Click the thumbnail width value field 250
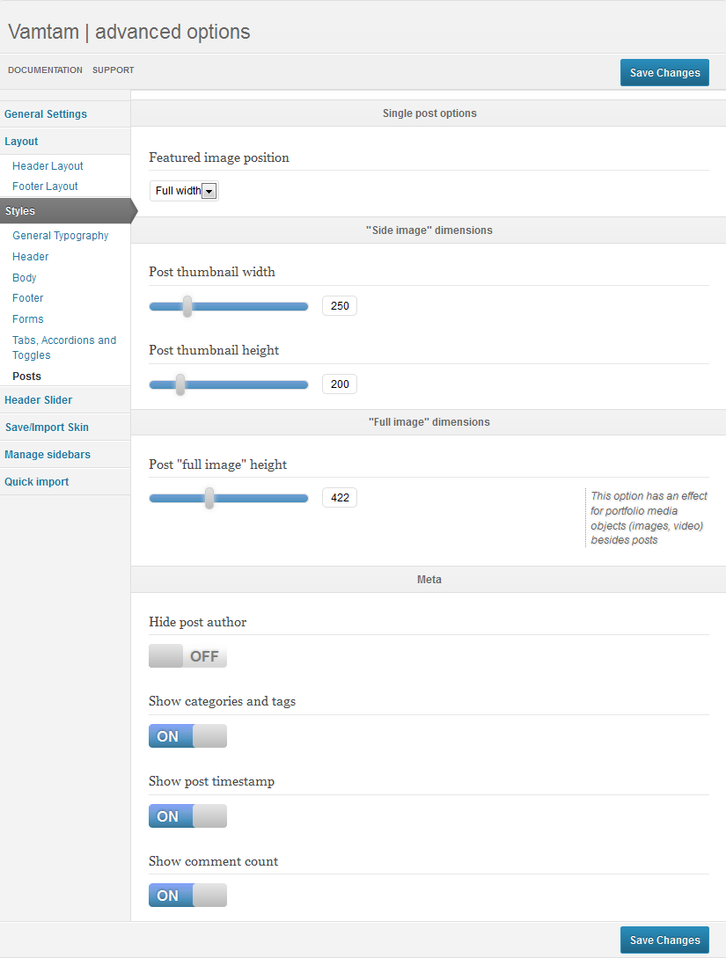Image resolution: width=726 pixels, height=958 pixels. (340, 305)
